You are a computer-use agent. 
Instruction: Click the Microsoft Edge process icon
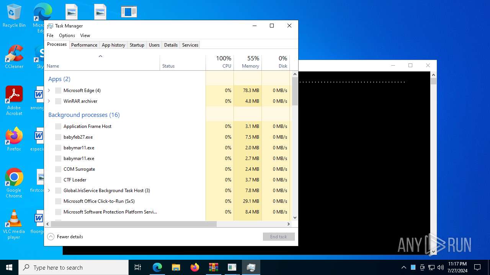(58, 91)
